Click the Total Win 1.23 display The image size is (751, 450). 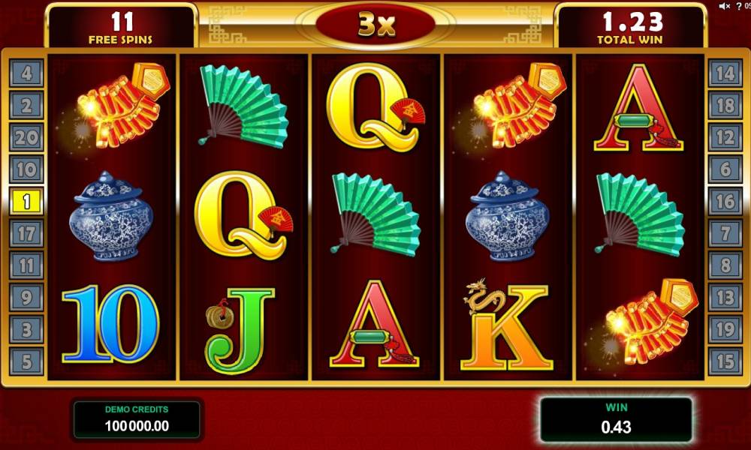(x=630, y=26)
